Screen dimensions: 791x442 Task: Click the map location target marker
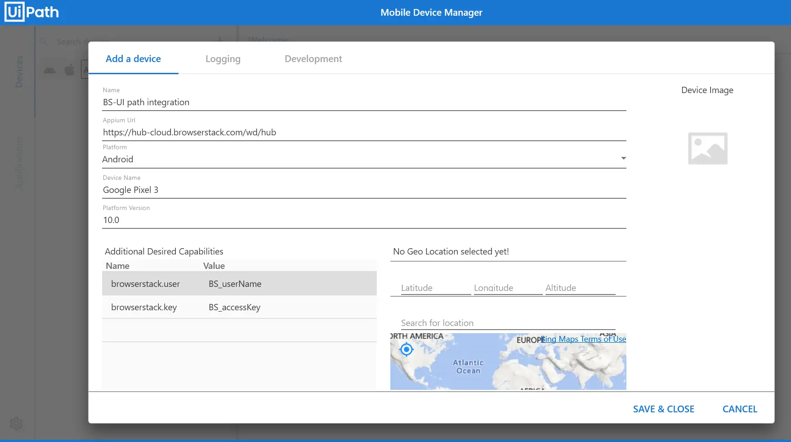point(406,349)
